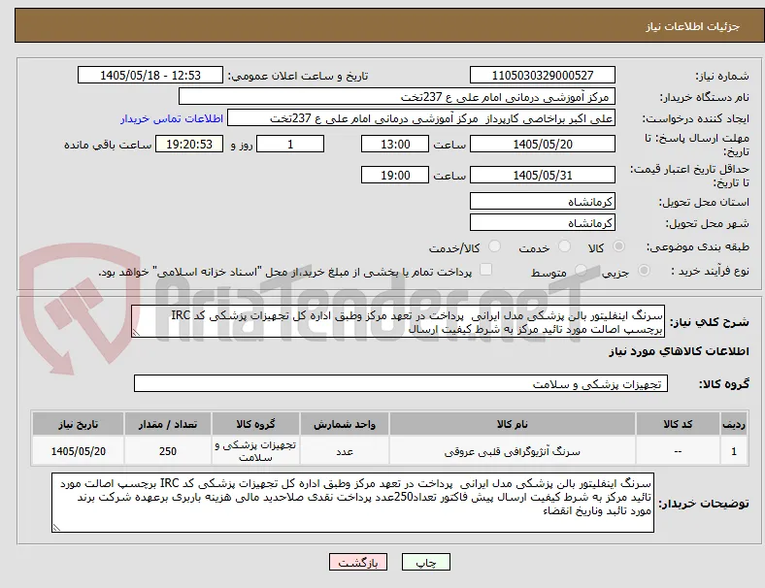Click the price validity date 1405/05/31 field
765x588 pixels.
(x=542, y=175)
